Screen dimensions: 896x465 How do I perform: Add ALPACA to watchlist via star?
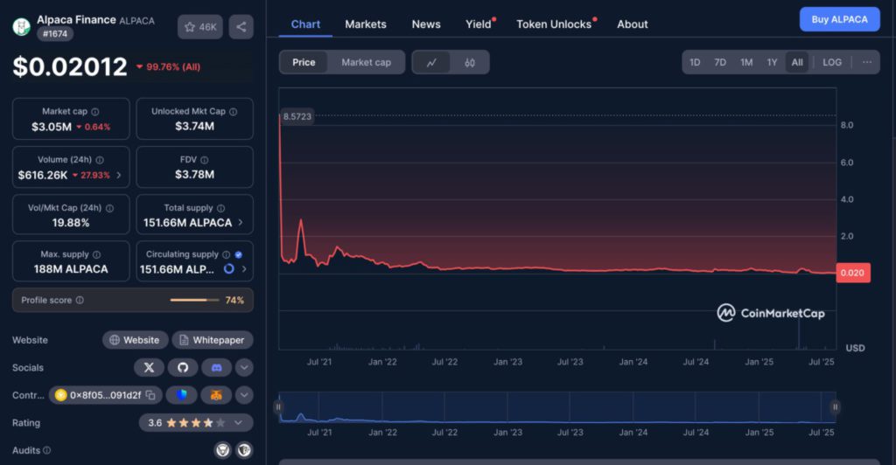click(x=199, y=27)
